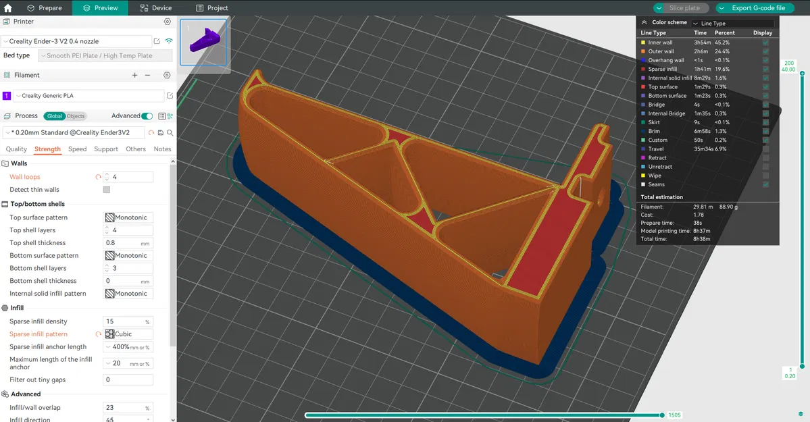Screen dimensions: 810x422
Task: Collapse the color scheme legend panel
Action: tap(644, 22)
